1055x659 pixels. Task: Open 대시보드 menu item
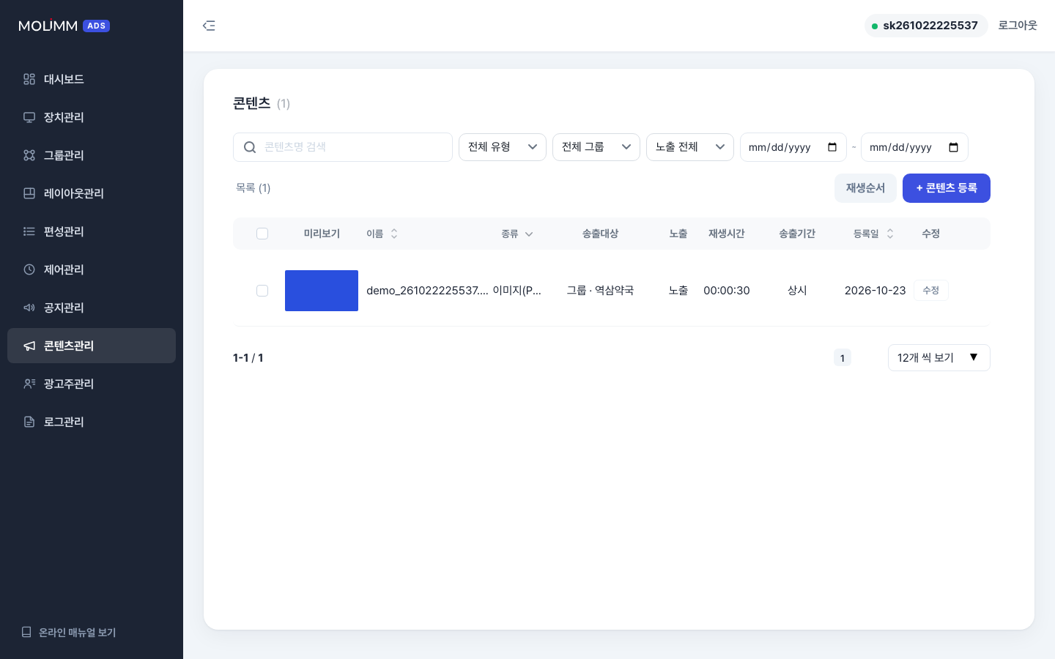click(92, 79)
